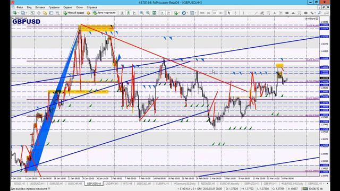Screen dimensions: 340x191
Task: Select the ellipse shape tool
Action: (x=306, y=13)
